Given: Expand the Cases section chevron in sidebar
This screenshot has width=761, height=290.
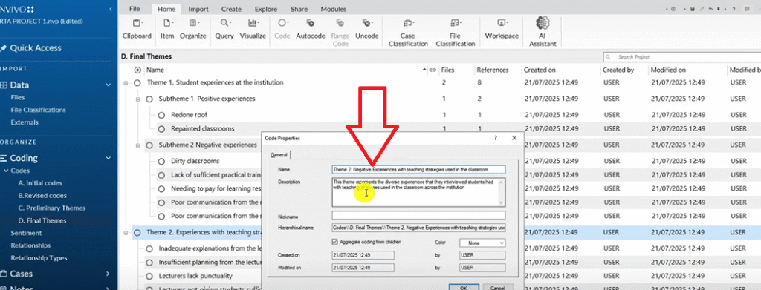Looking at the screenshot, I should (109, 274).
